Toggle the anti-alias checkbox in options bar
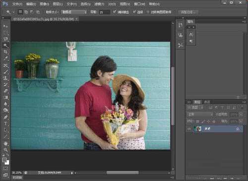Viewport: 248px width, 181px height. tap(115, 12)
